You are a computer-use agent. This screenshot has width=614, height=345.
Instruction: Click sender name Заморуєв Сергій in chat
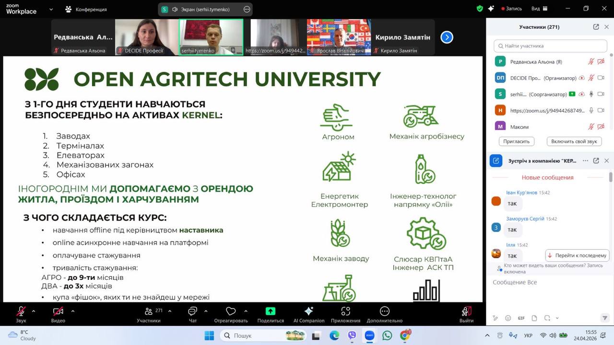tap(525, 218)
